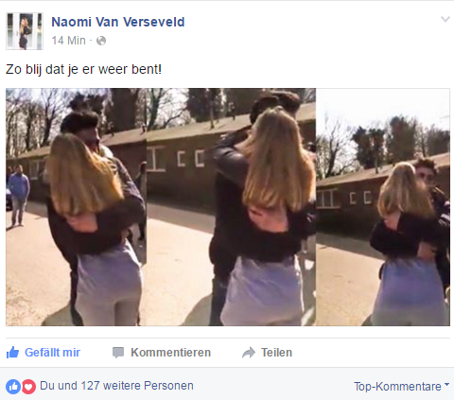The image size is (454, 400).
Task: Click the 14 Min timestamp link
Action: 68,41
